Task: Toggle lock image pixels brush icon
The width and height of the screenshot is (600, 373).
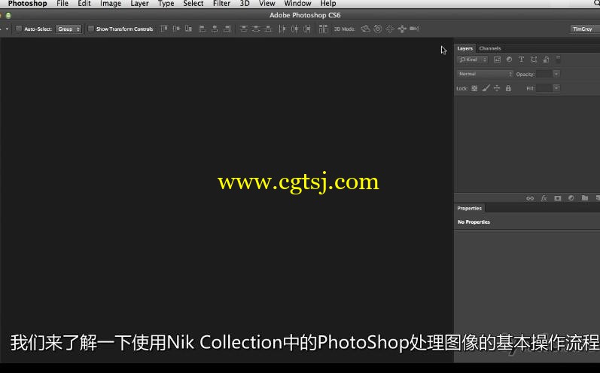Action: pos(486,88)
